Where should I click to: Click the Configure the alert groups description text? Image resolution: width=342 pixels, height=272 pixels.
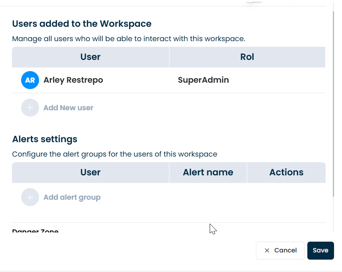(114, 154)
